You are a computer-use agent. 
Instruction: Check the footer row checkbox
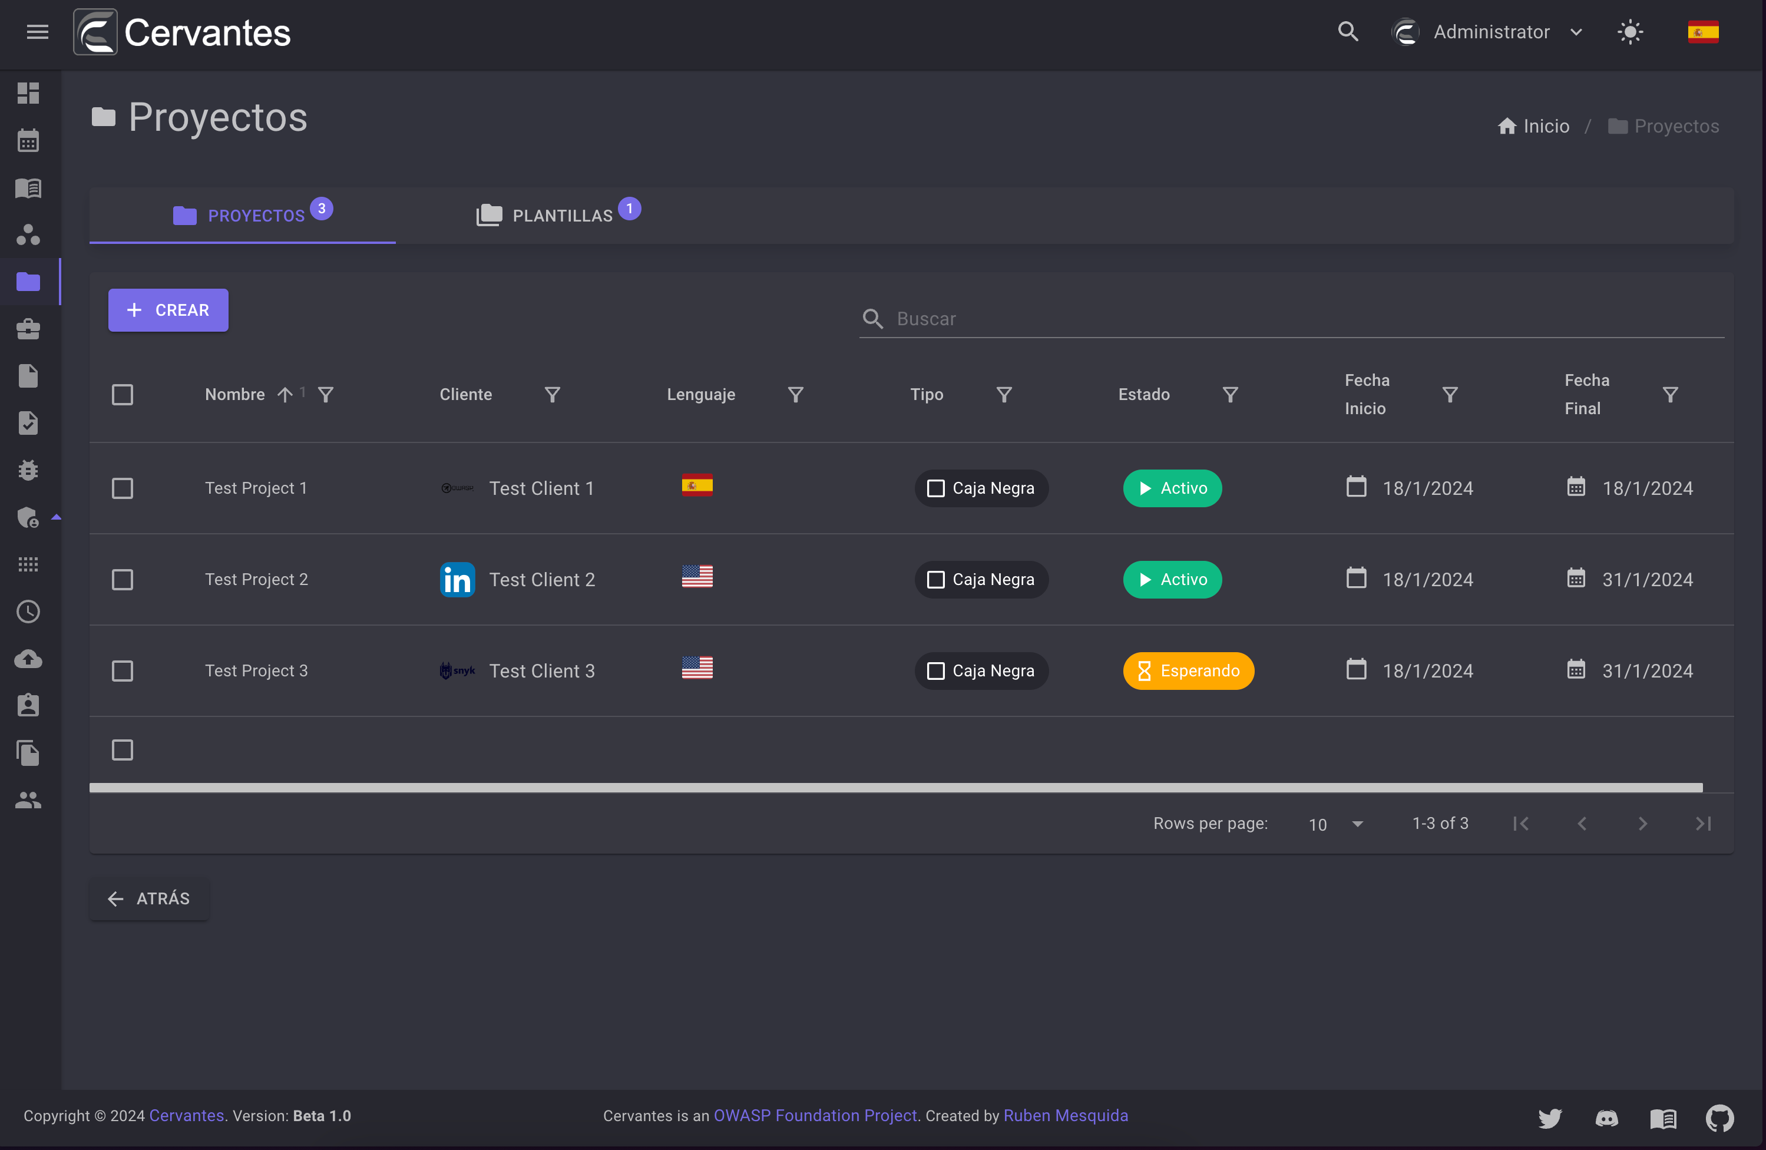point(123,750)
